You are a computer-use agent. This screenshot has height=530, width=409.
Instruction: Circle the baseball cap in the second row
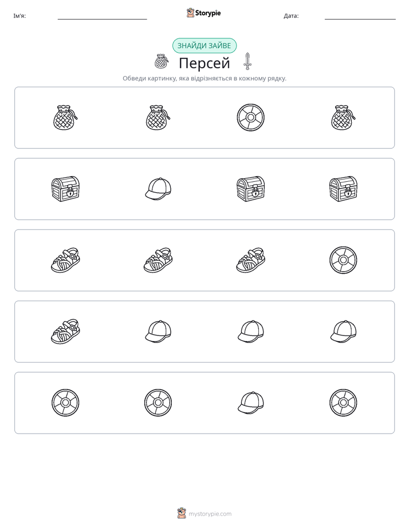[x=158, y=189]
